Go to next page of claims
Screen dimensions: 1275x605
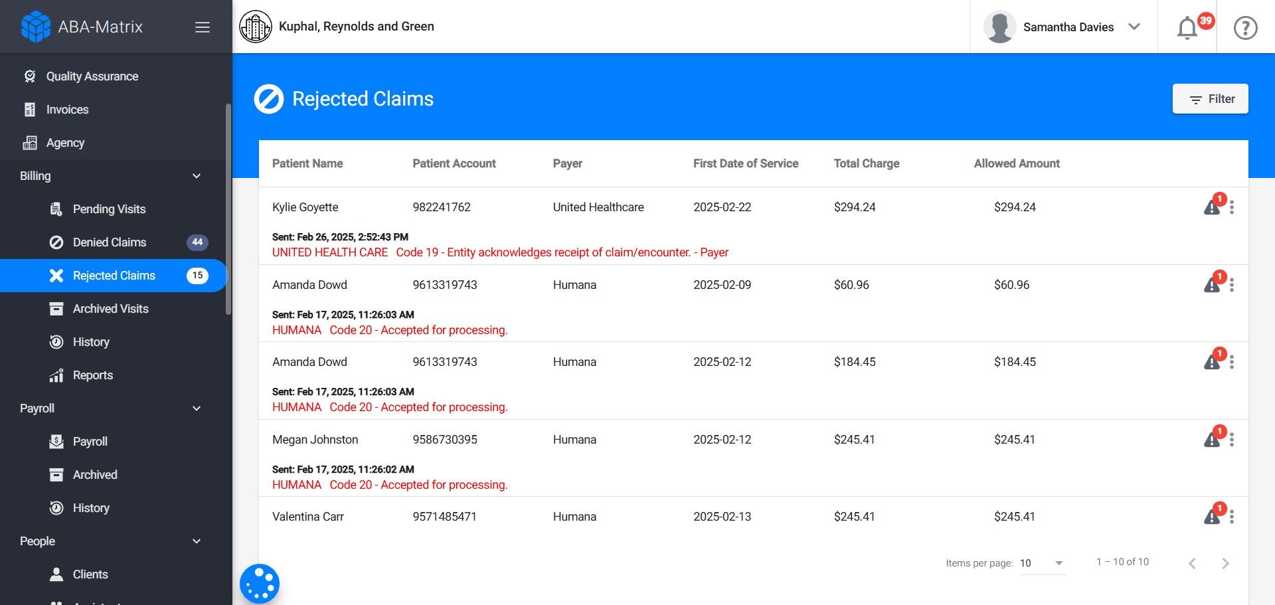1225,564
